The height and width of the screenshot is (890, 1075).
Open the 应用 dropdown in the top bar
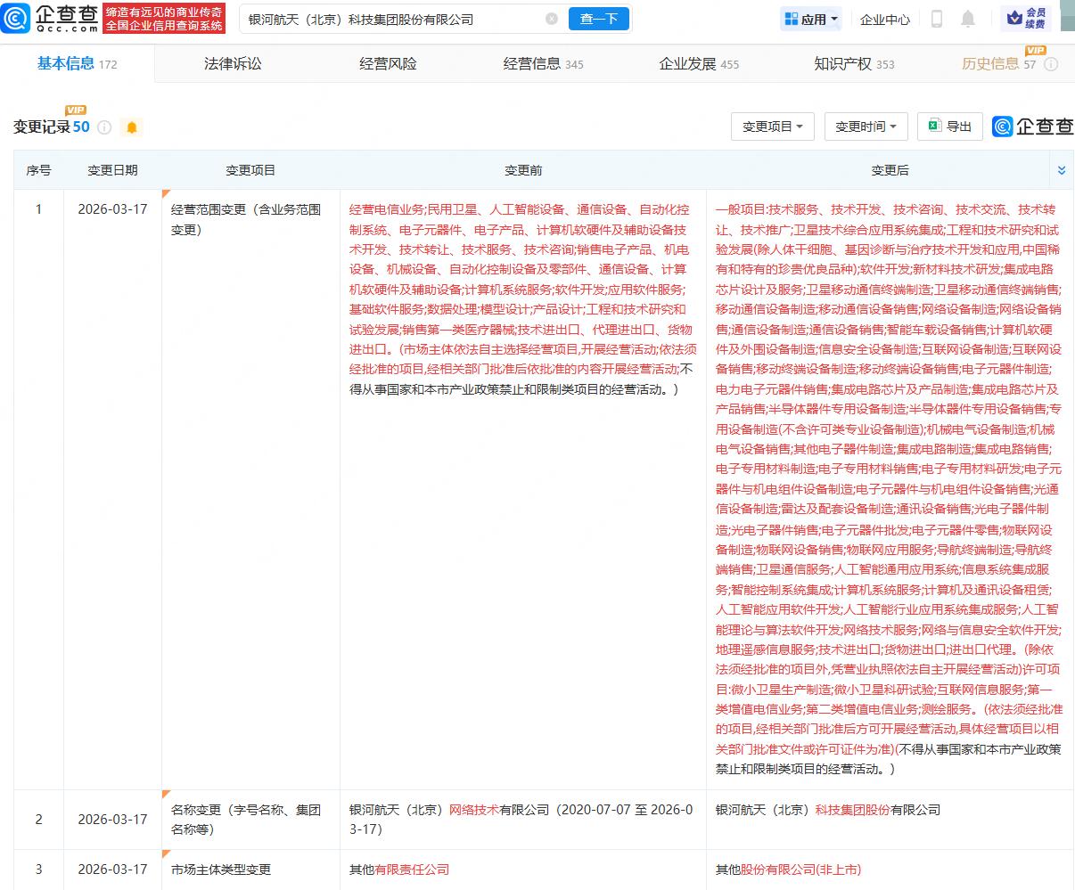(x=809, y=18)
